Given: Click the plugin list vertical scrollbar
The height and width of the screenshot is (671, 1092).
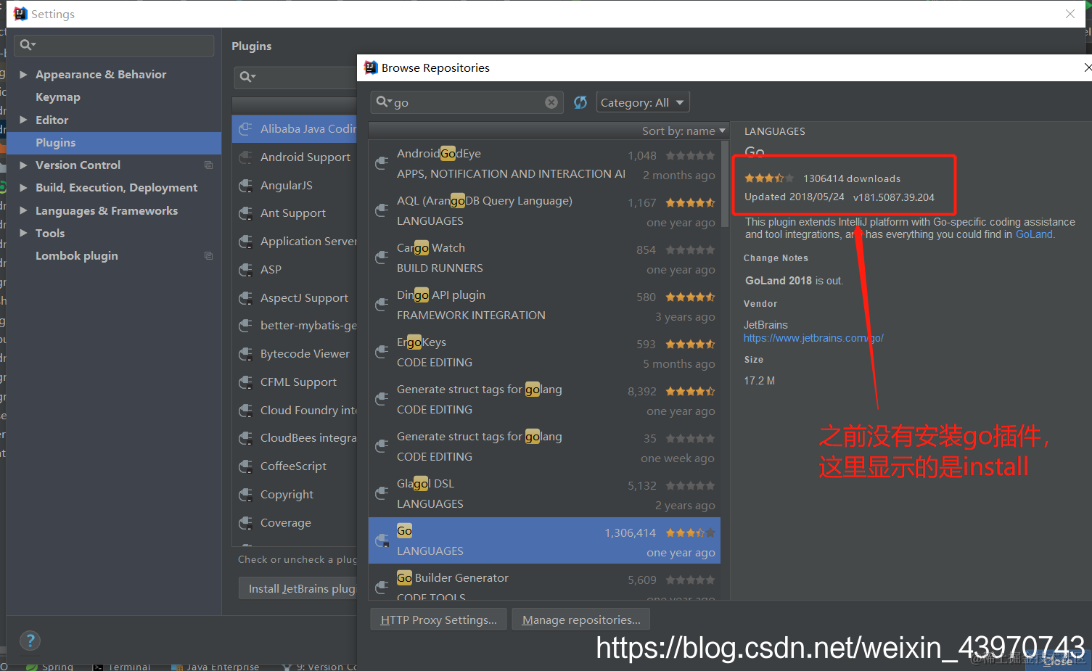Looking at the screenshot, I should click(724, 185).
